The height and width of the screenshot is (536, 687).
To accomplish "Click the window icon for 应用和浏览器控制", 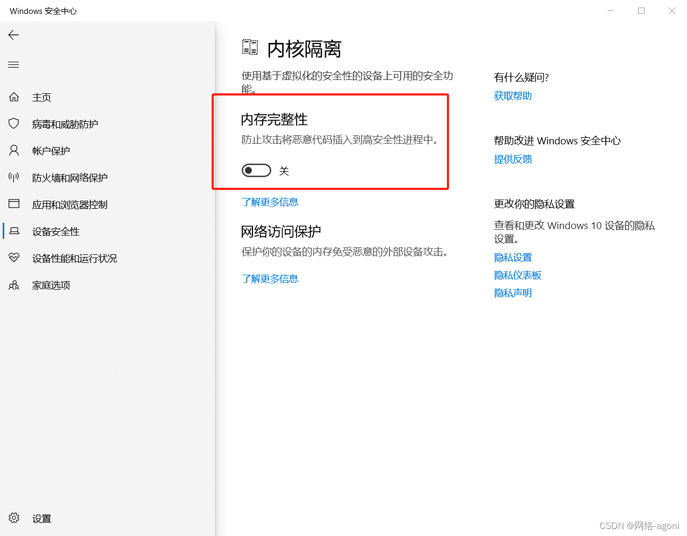I will [14, 204].
